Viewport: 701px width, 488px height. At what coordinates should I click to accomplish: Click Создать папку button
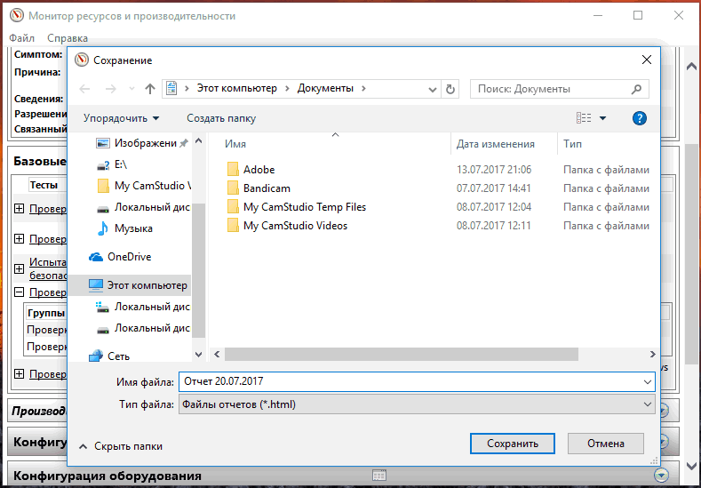tap(221, 118)
